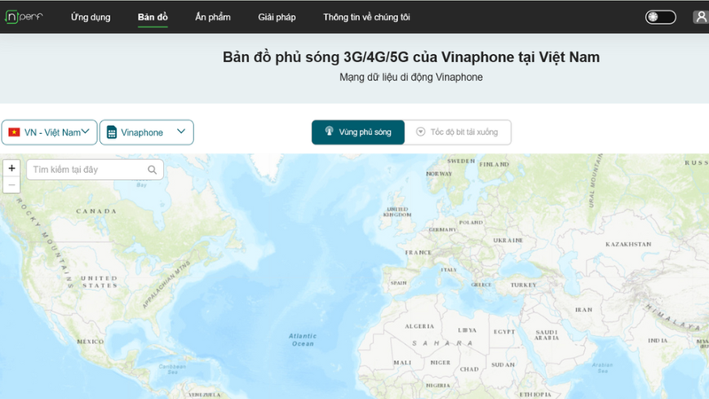
Task: Click the download arrow icon in Tốc độ bit
Action: [420, 131]
